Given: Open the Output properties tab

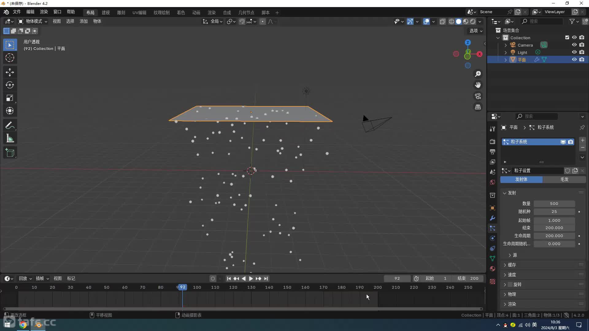Looking at the screenshot, I should click(x=492, y=152).
